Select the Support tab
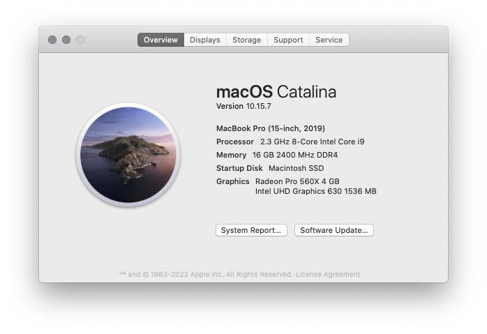The width and height of the screenshot is (487, 334). click(x=288, y=40)
